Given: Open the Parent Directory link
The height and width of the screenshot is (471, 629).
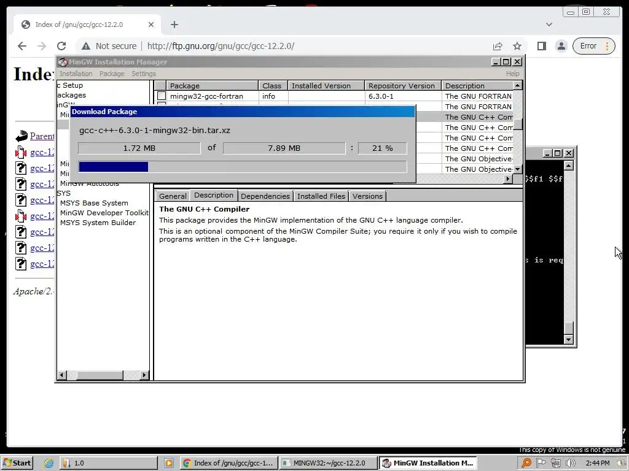Looking at the screenshot, I should point(42,136).
